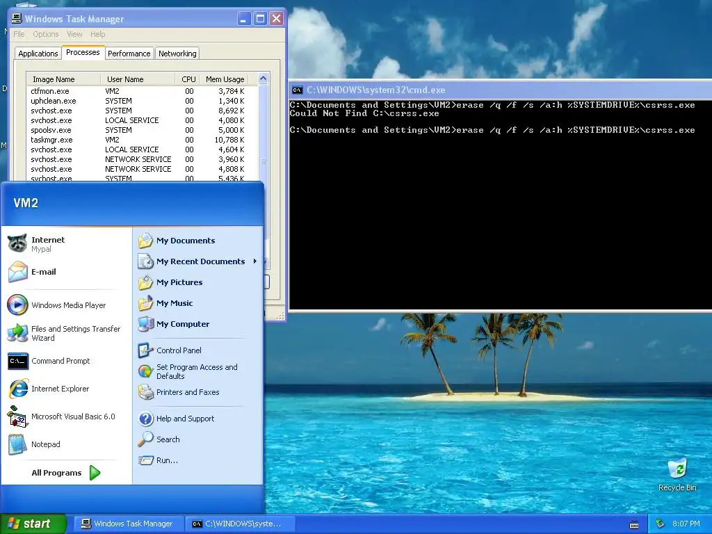
Task: Open the View menu in Task Manager
Action: click(x=74, y=34)
